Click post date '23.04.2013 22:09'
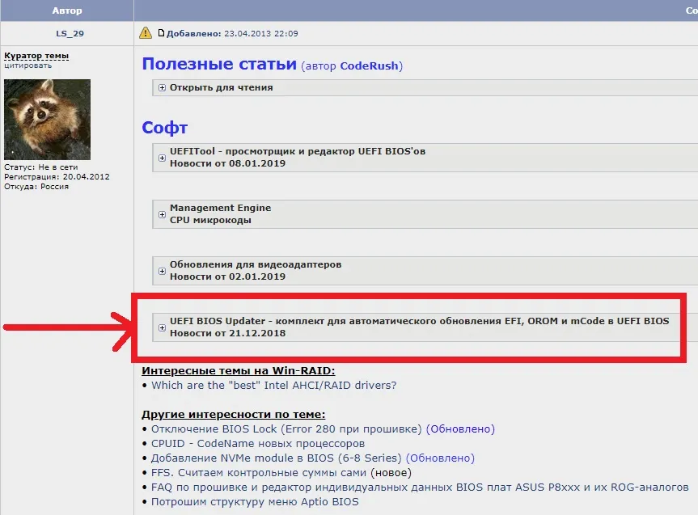698x515 pixels. 261,33
